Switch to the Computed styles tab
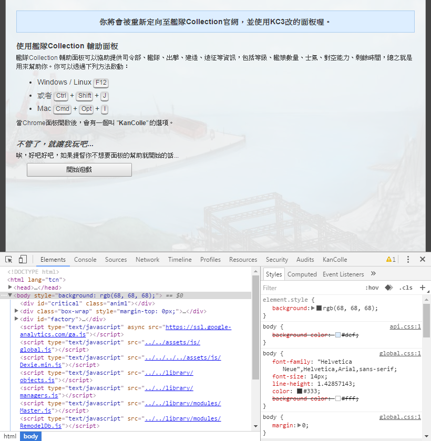 click(302, 274)
